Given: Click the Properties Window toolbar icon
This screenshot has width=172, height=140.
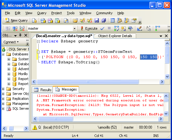Looking at the screenshot, I should pyautogui.click(x=134, y=20).
